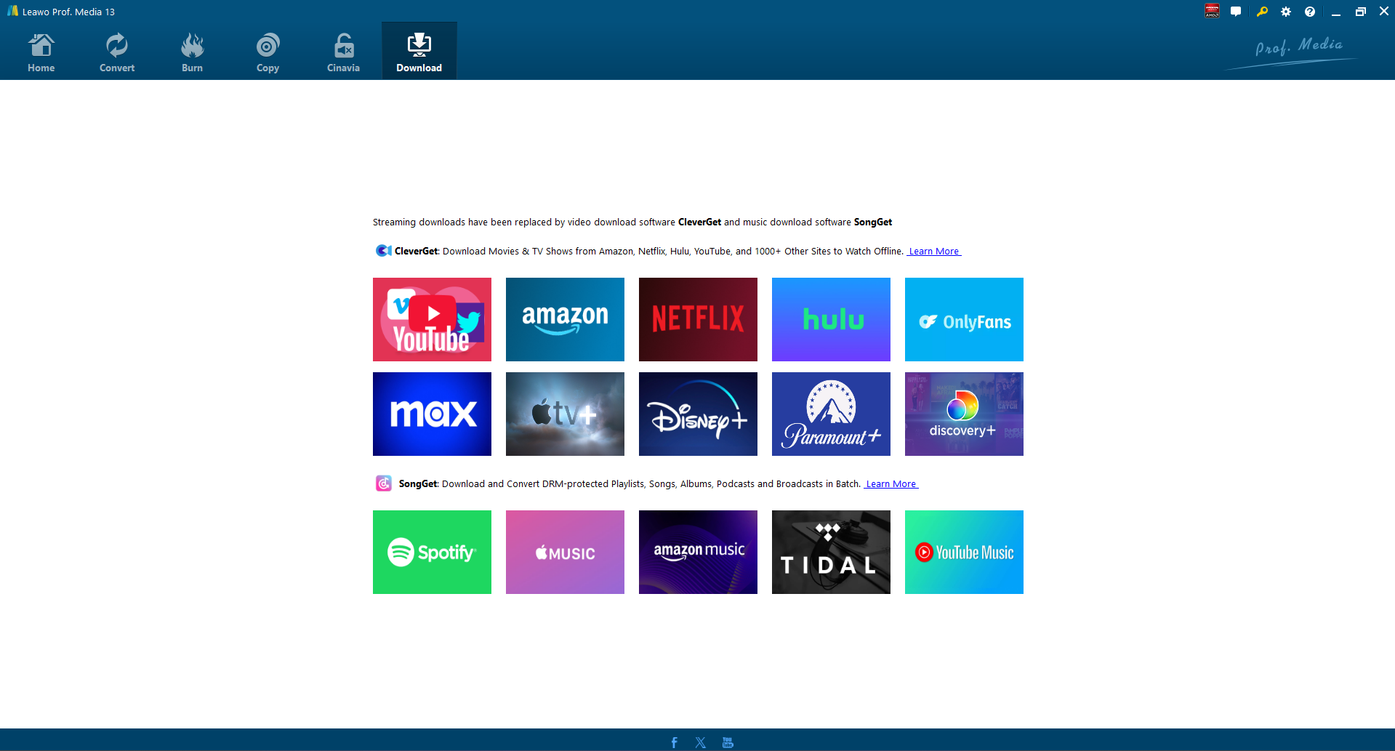Viewport: 1395px width, 751px height.
Task: Click the "Streaming downloads have been replaced" notice
Action: point(632,222)
